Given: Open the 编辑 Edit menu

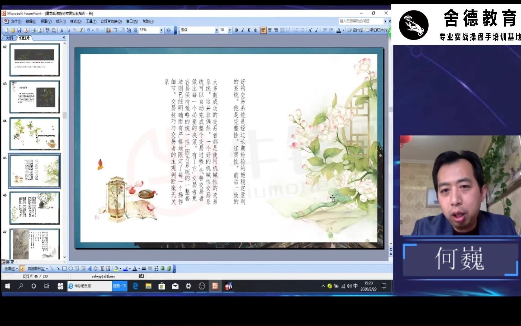Looking at the screenshot, I should (31, 21).
